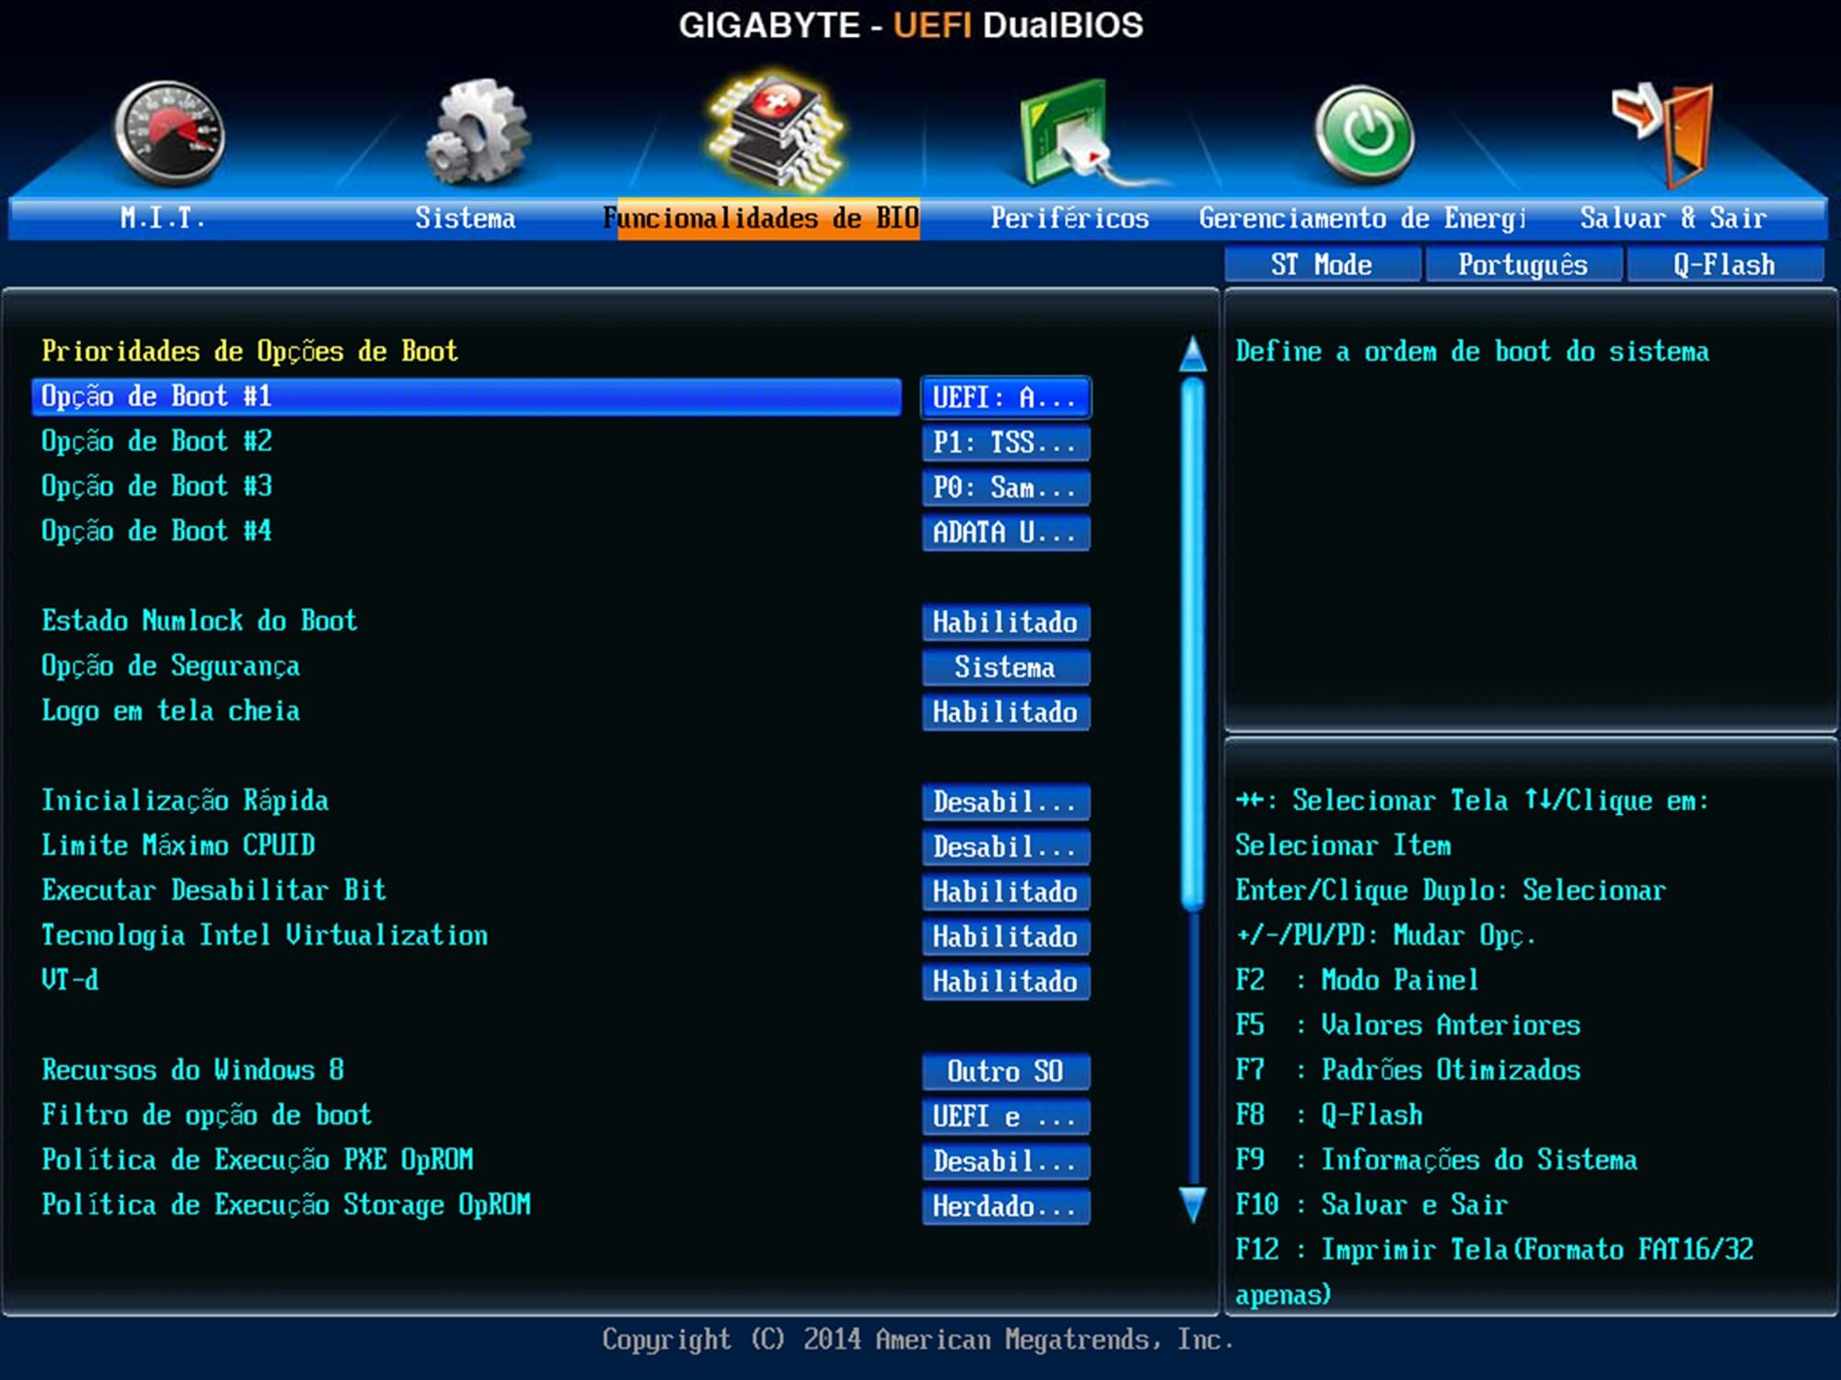Select the VT-d label
Image resolution: width=1841 pixels, height=1380 pixels.
click(70, 980)
